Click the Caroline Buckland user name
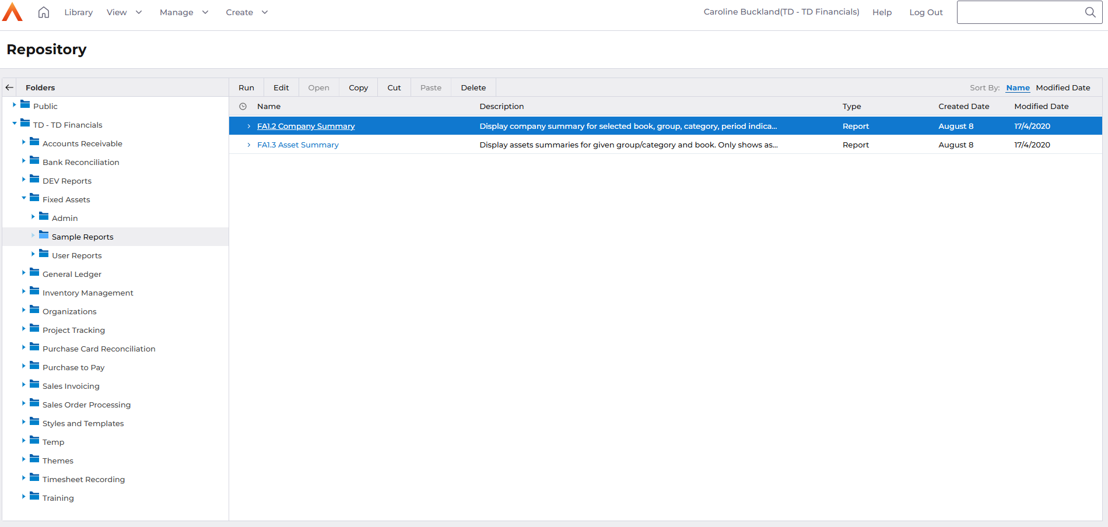 click(781, 12)
